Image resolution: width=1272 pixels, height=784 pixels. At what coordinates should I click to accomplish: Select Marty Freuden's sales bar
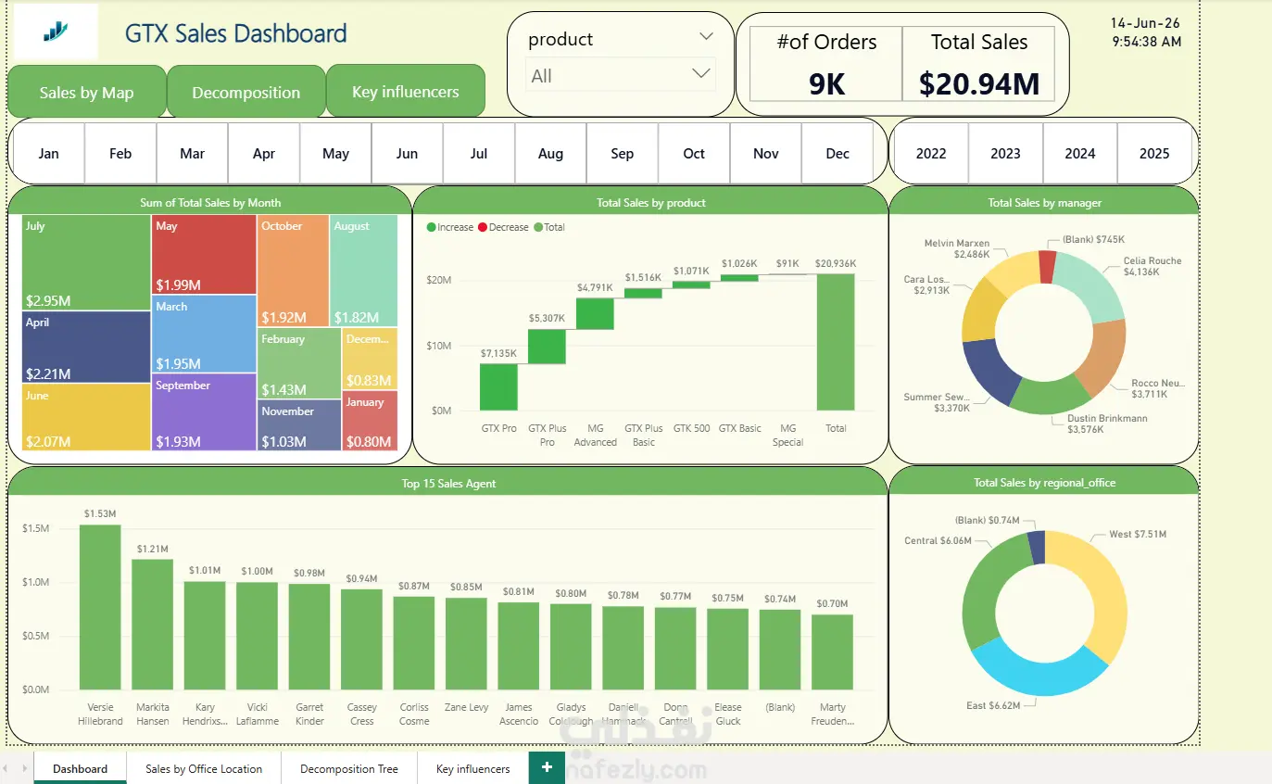(832, 651)
